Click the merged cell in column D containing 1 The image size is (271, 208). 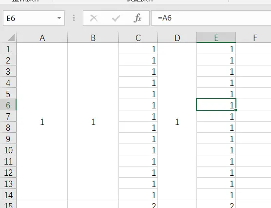tap(177, 122)
